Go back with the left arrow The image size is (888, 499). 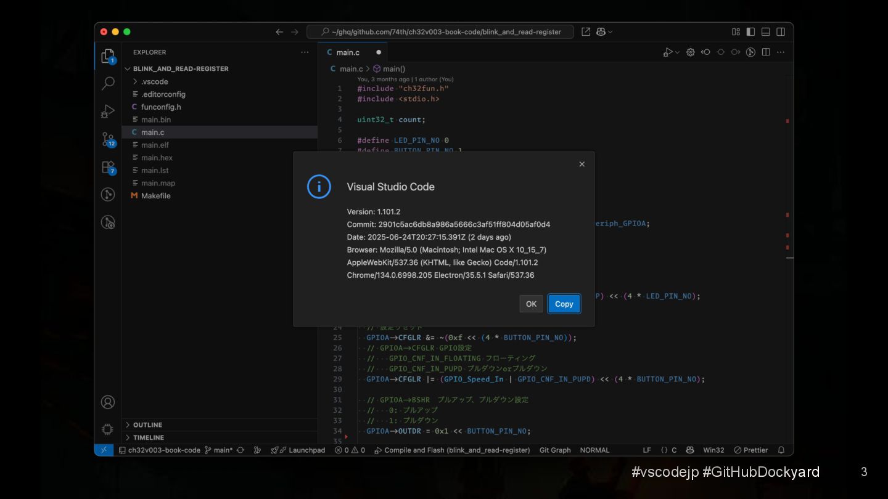pyautogui.click(x=279, y=32)
